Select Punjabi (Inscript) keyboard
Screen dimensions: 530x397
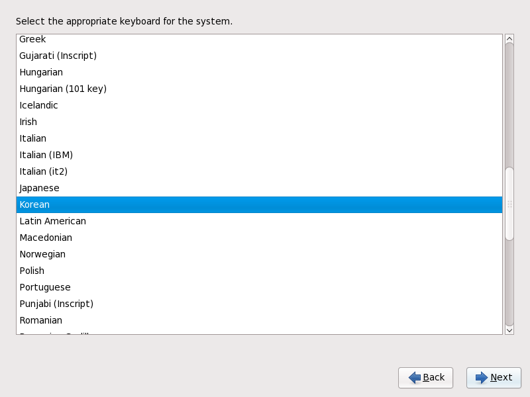click(259, 304)
